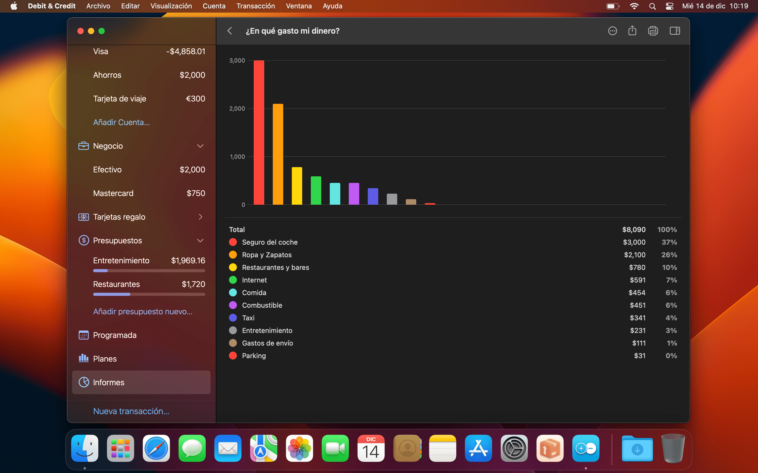Open Control Center in the menu bar
The width and height of the screenshot is (758, 473).
tap(669, 6)
